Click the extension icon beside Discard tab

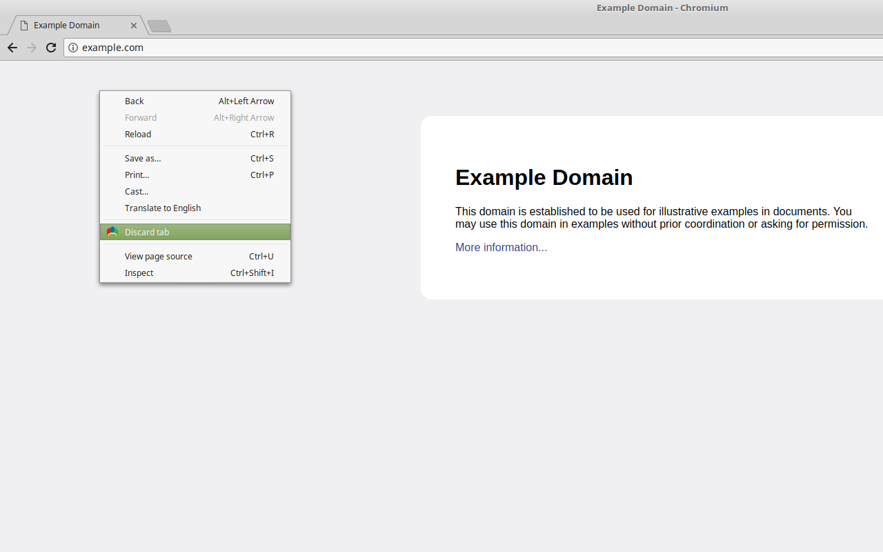[x=112, y=232]
